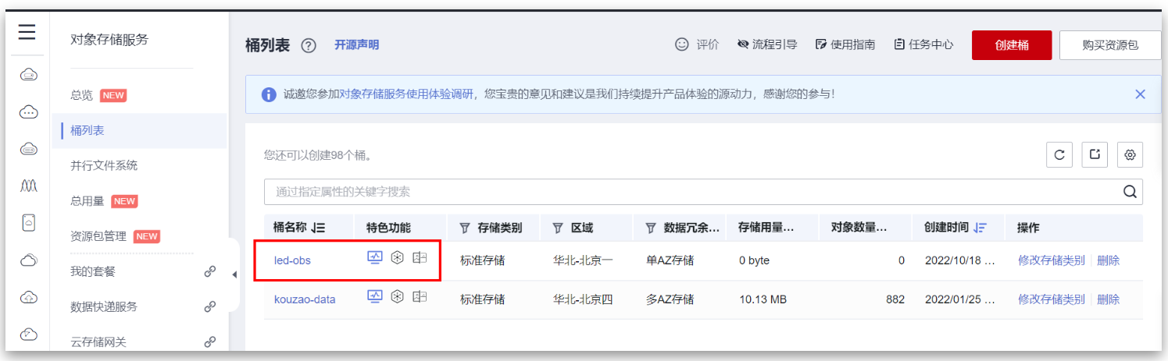The width and height of the screenshot is (1168, 361).
Task: Click 华北-北京四 region cell
Action: (583, 299)
